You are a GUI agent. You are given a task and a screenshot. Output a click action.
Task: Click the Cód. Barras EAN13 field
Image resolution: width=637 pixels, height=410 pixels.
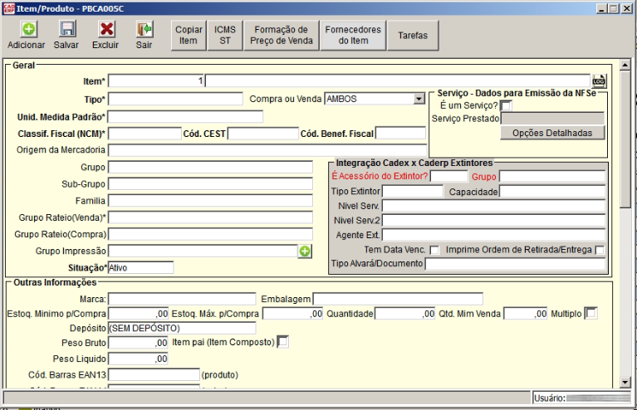[x=154, y=374]
